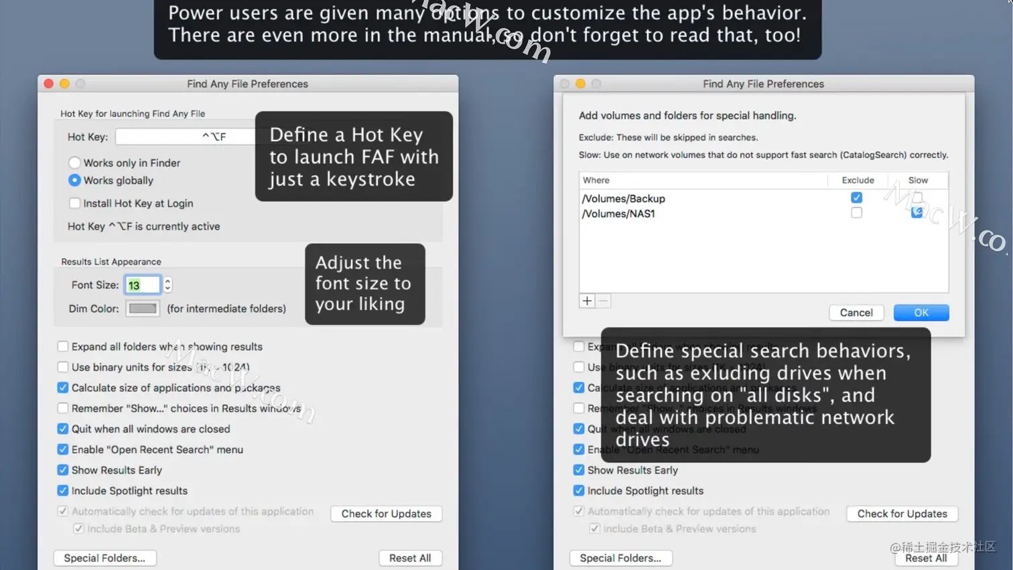Image resolution: width=1013 pixels, height=570 pixels.
Task: Enable 'Install Hot Key at Login' checkbox
Action: [74, 203]
